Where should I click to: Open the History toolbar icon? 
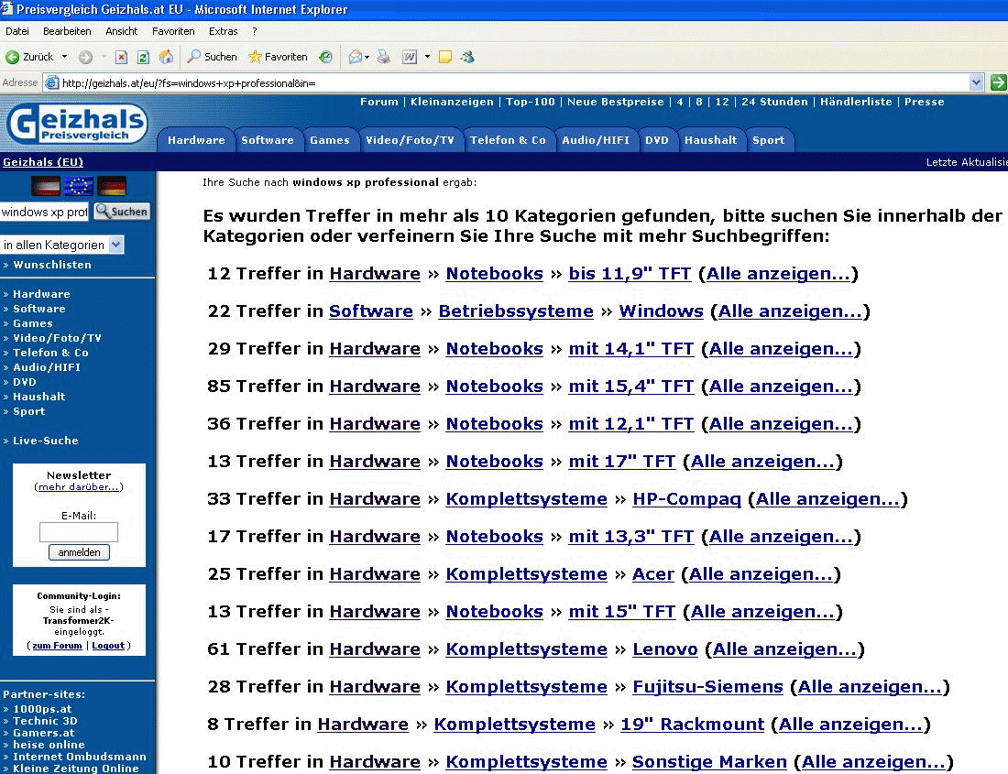[326, 57]
